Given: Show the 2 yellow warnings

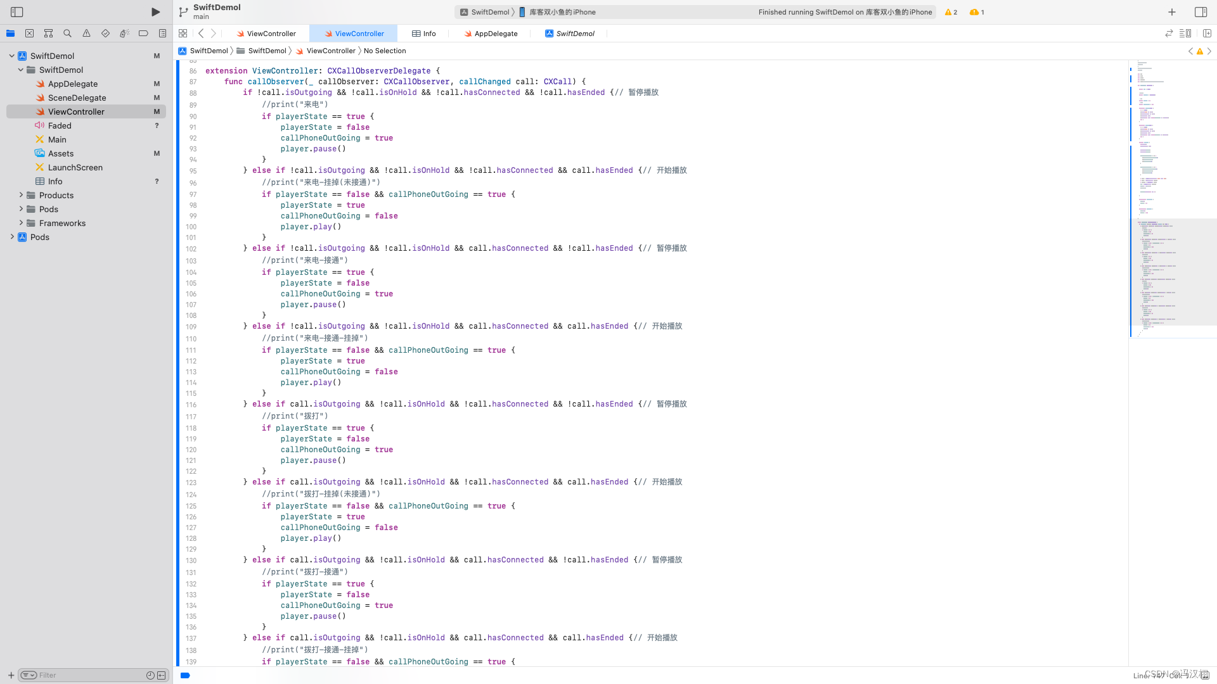Looking at the screenshot, I should [x=951, y=12].
